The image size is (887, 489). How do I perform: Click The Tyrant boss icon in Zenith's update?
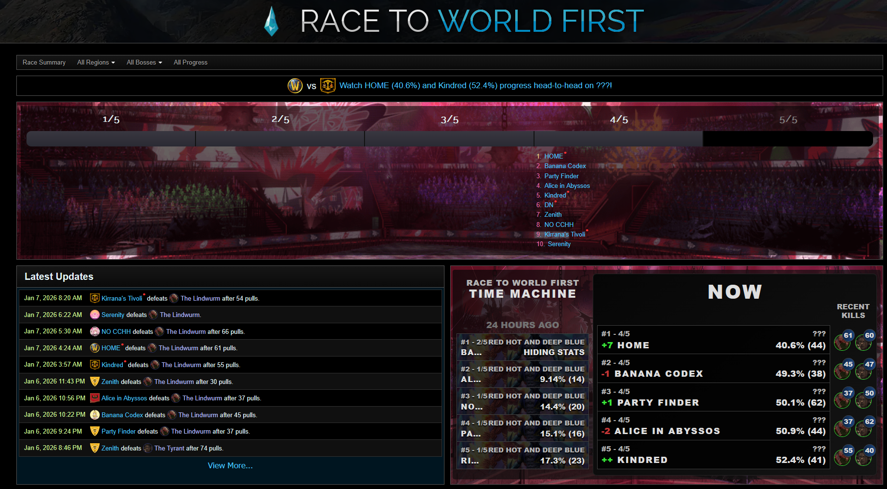[148, 448]
